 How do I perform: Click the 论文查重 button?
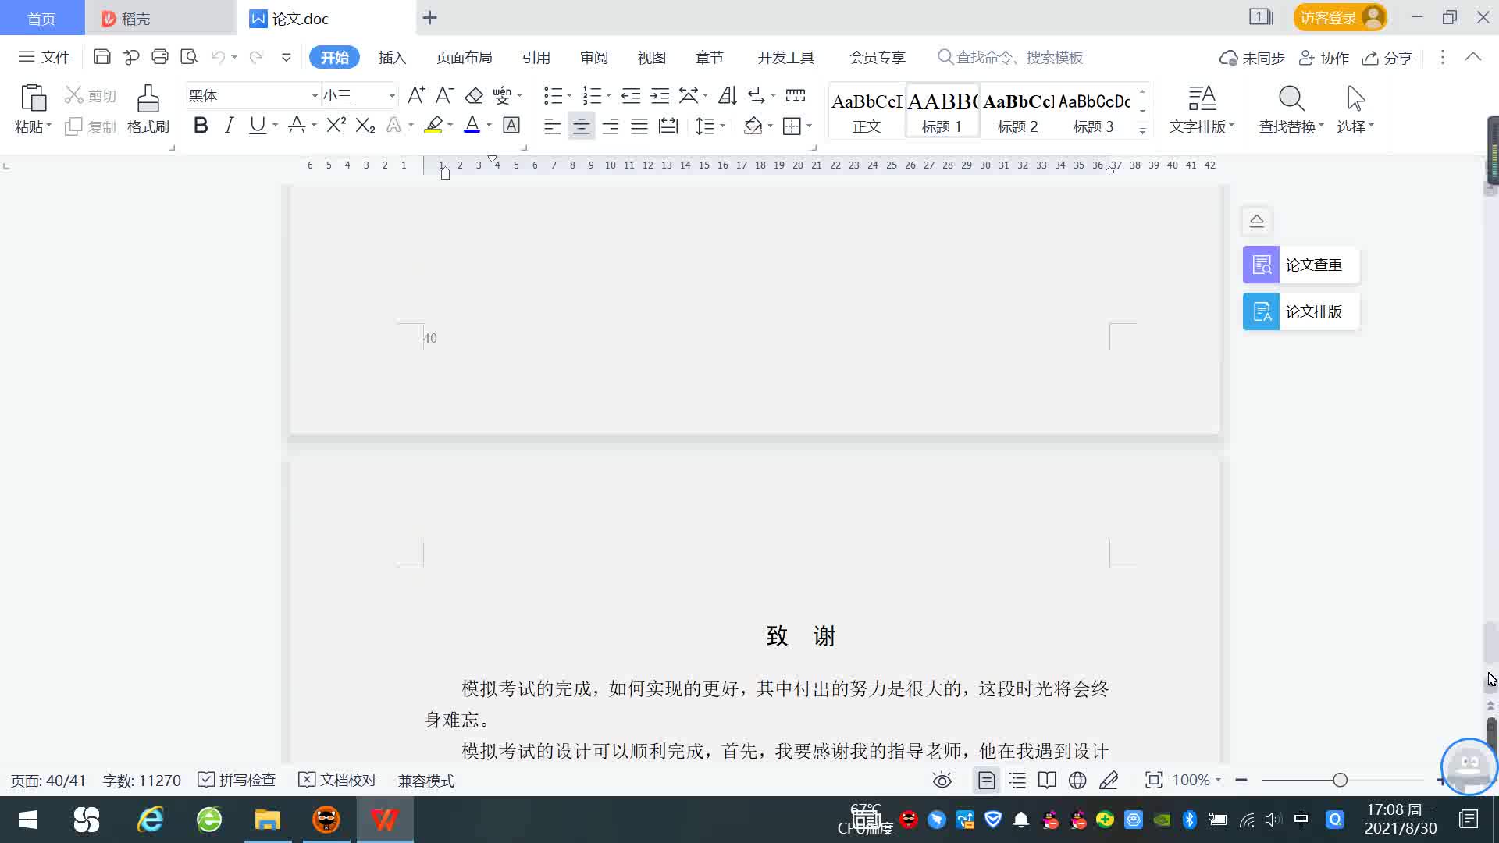(x=1301, y=265)
